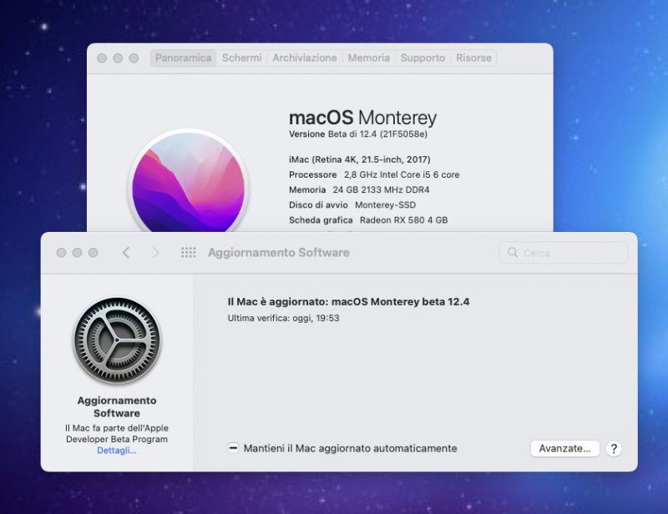Screen dimensions: 668x514
Task: Open the Supporto tab
Action: [x=423, y=58]
